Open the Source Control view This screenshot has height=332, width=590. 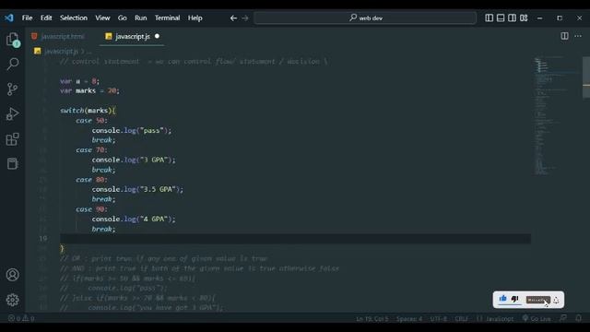pos(12,89)
